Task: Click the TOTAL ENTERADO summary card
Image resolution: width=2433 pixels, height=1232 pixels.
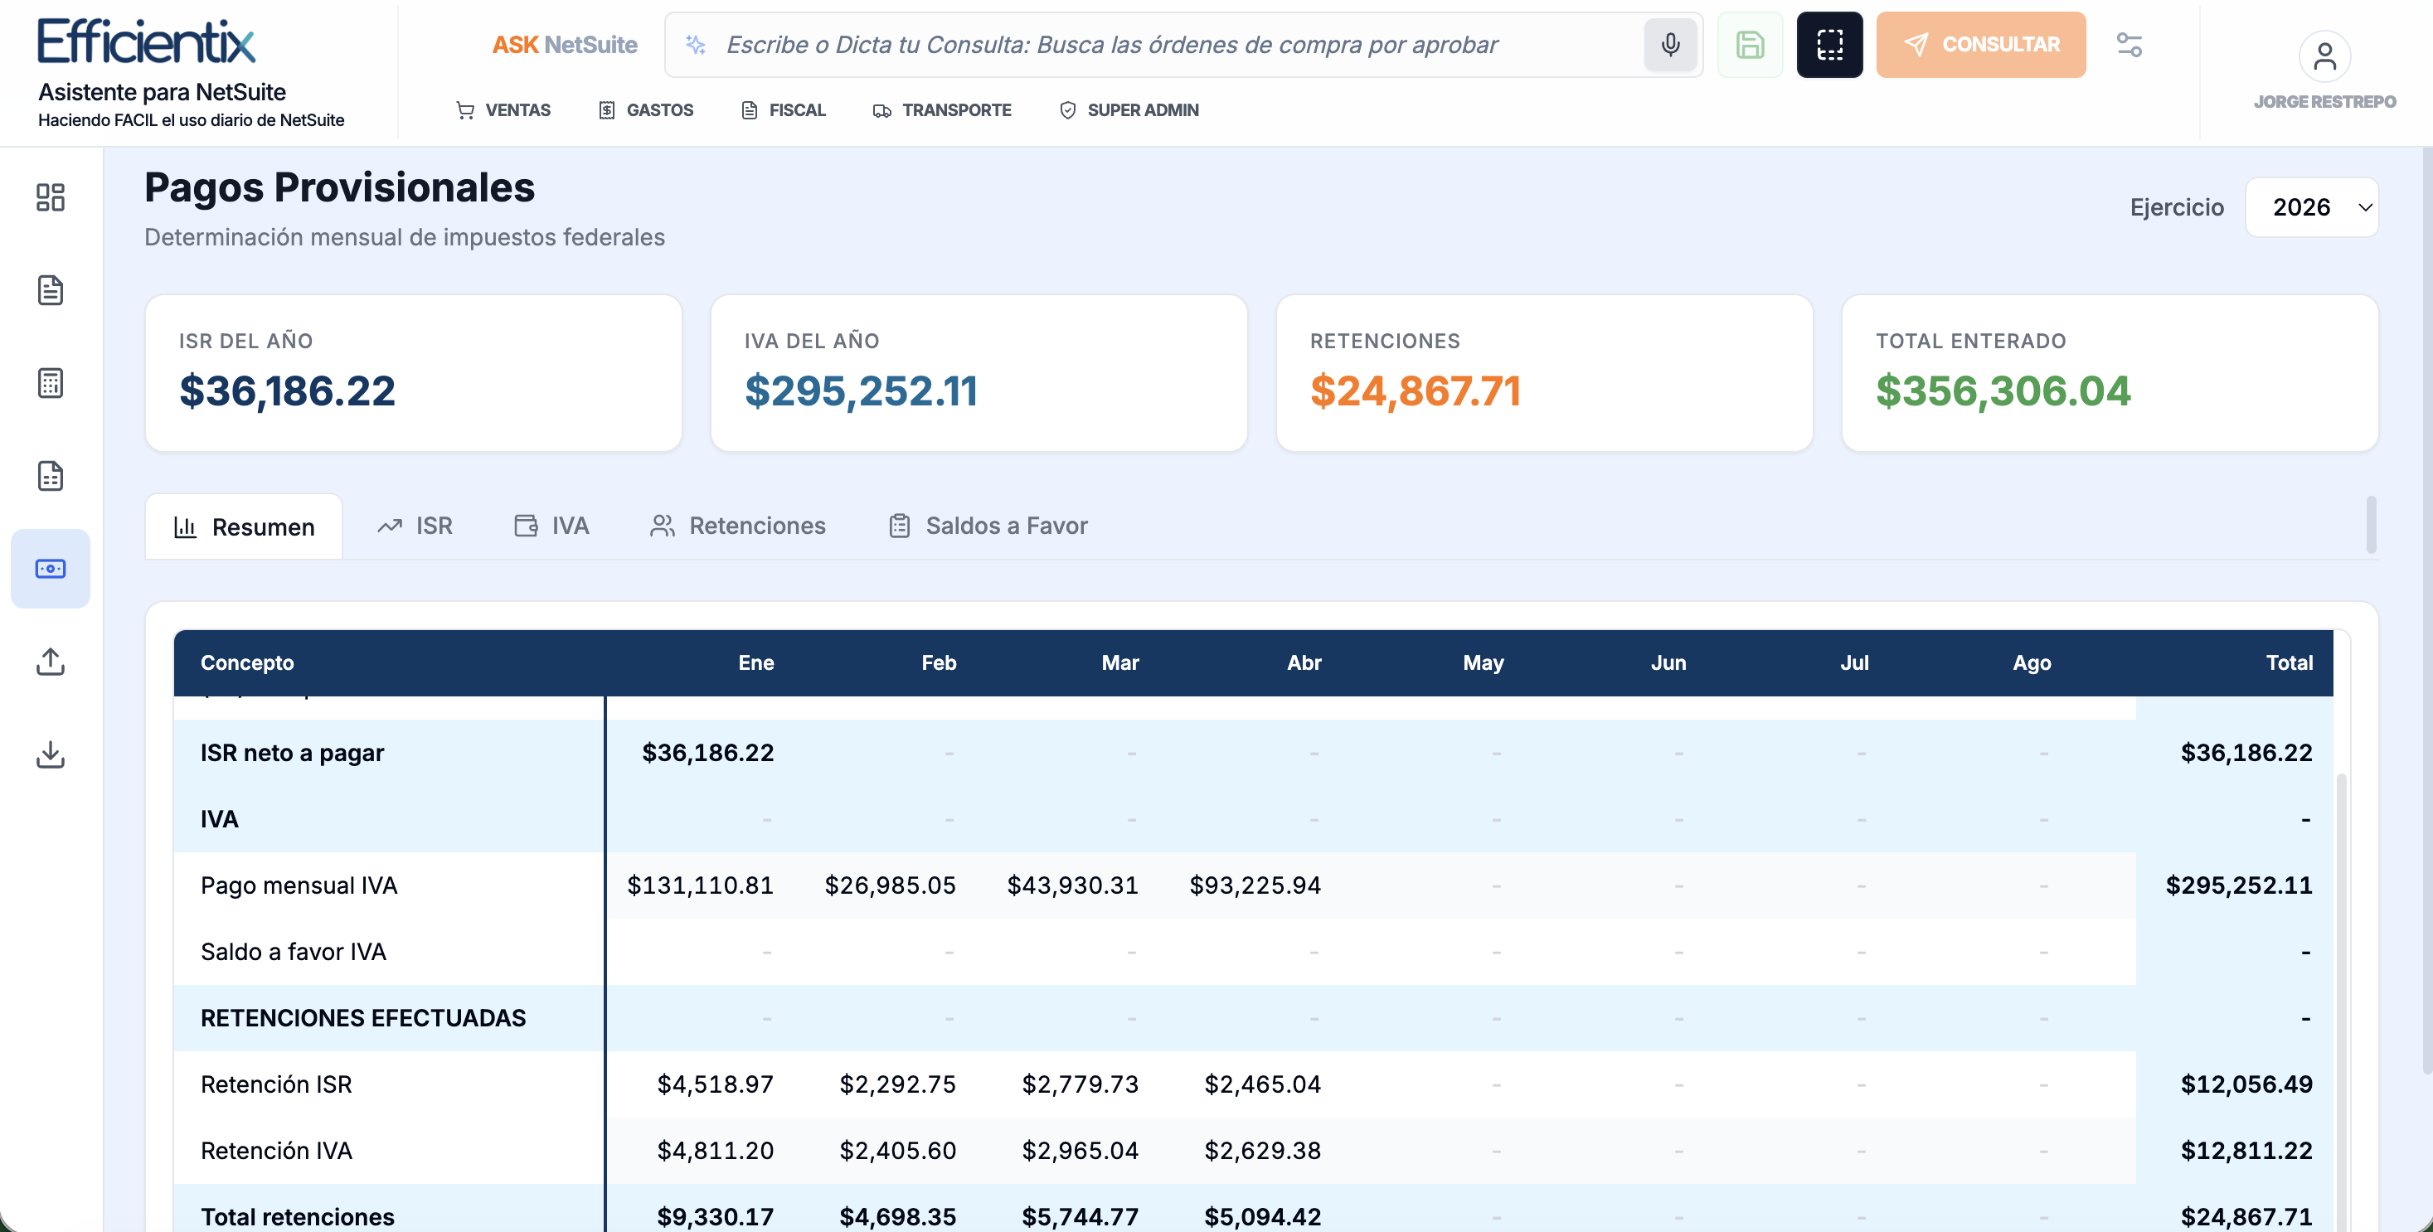Action: pos(2110,373)
